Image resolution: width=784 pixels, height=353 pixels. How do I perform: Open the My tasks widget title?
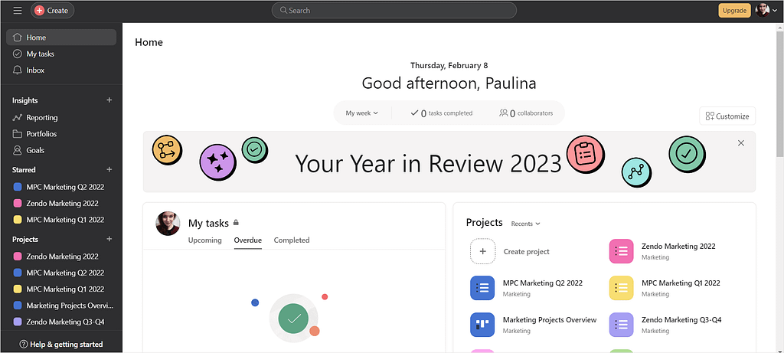coord(208,223)
